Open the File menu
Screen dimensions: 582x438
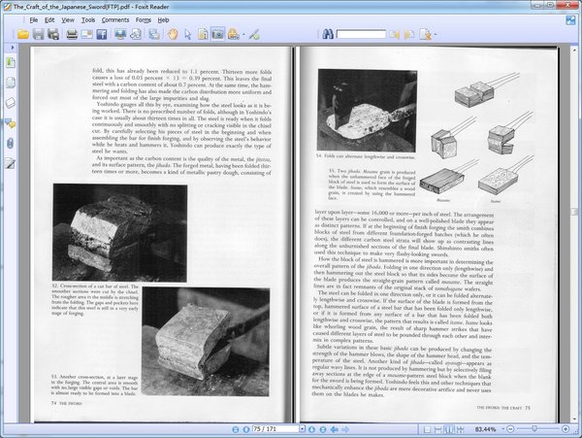34,19
